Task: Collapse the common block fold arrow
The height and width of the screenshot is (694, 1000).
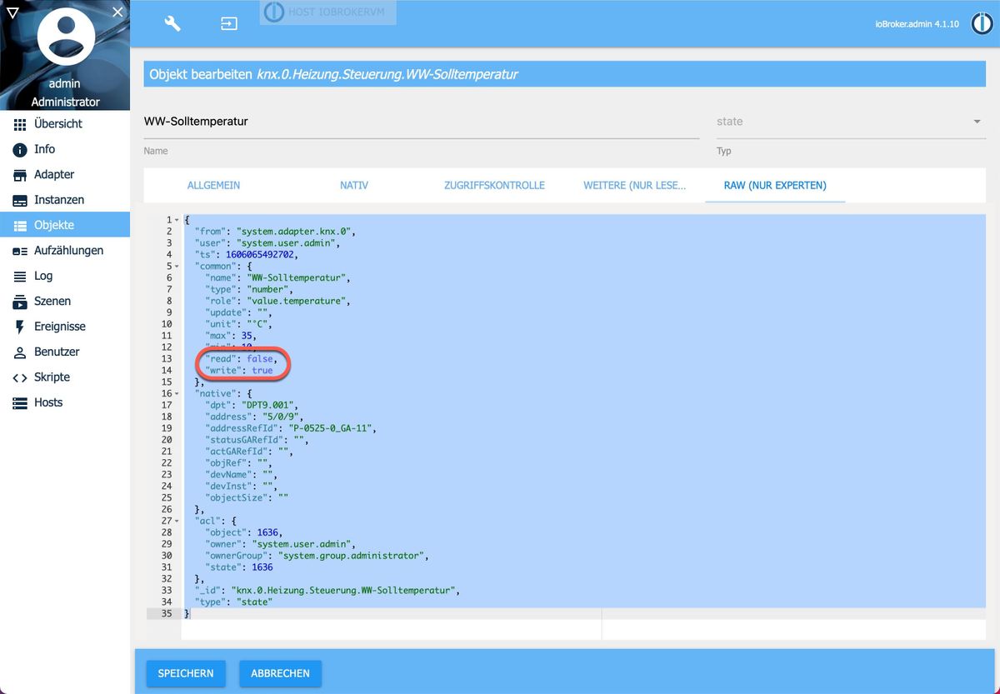Action: pos(178,267)
